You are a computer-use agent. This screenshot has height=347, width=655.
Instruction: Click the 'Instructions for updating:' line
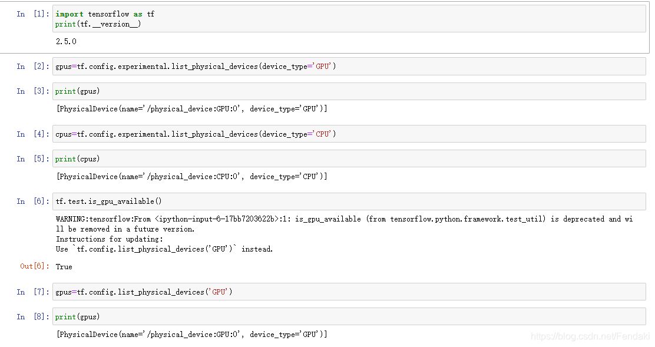pyautogui.click(x=110, y=239)
